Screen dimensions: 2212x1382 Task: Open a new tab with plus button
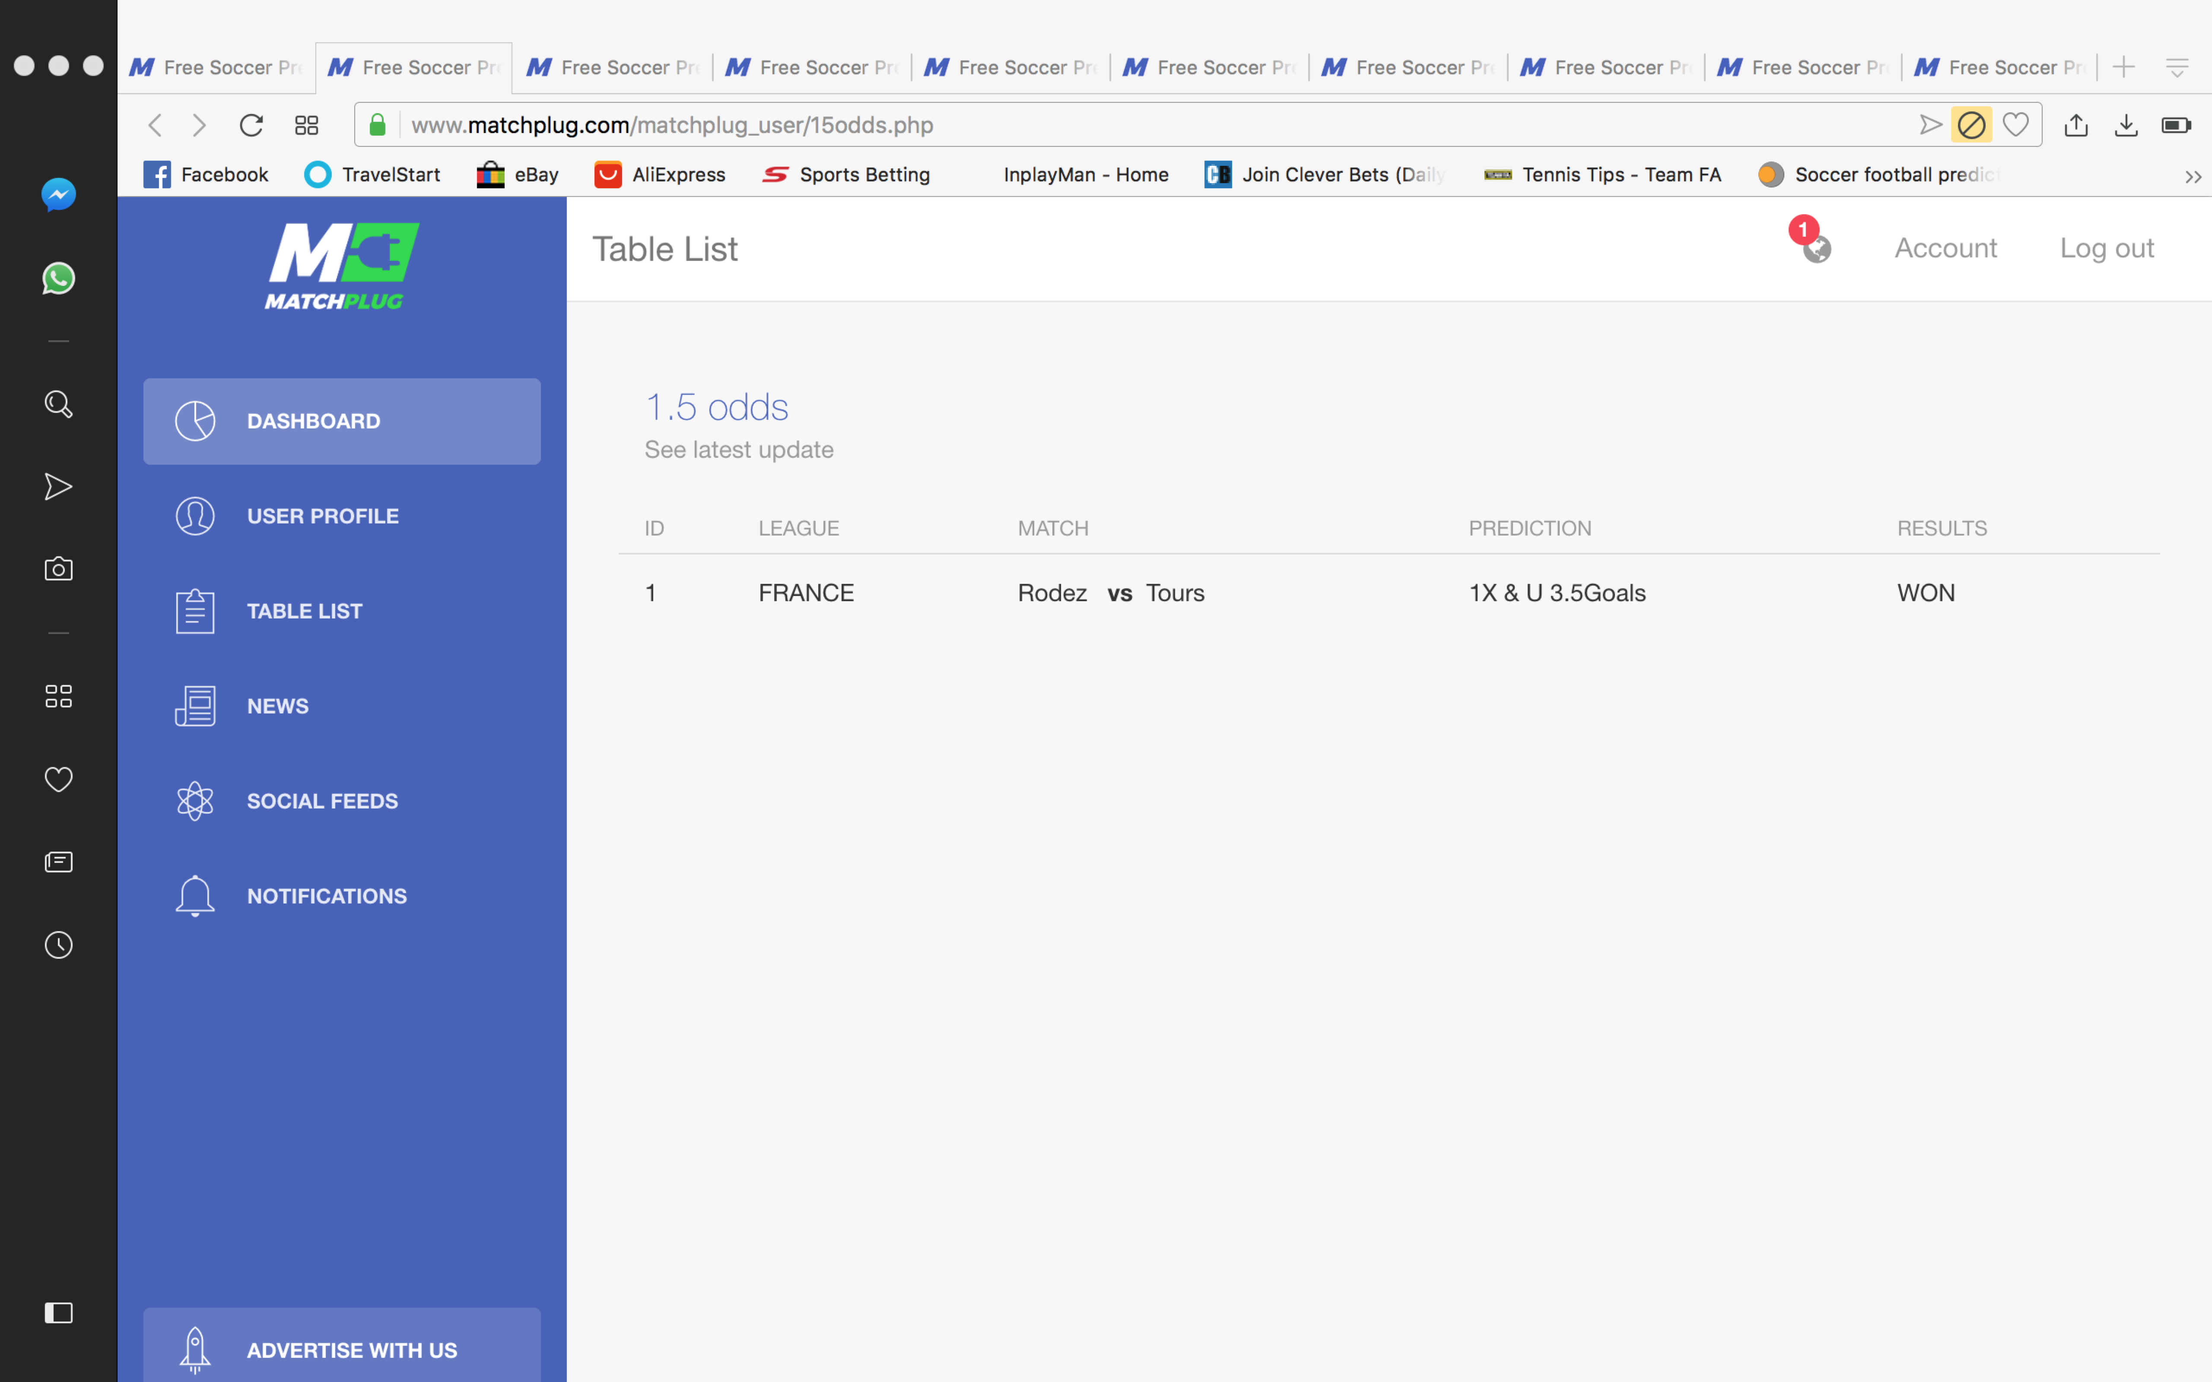point(2123,67)
